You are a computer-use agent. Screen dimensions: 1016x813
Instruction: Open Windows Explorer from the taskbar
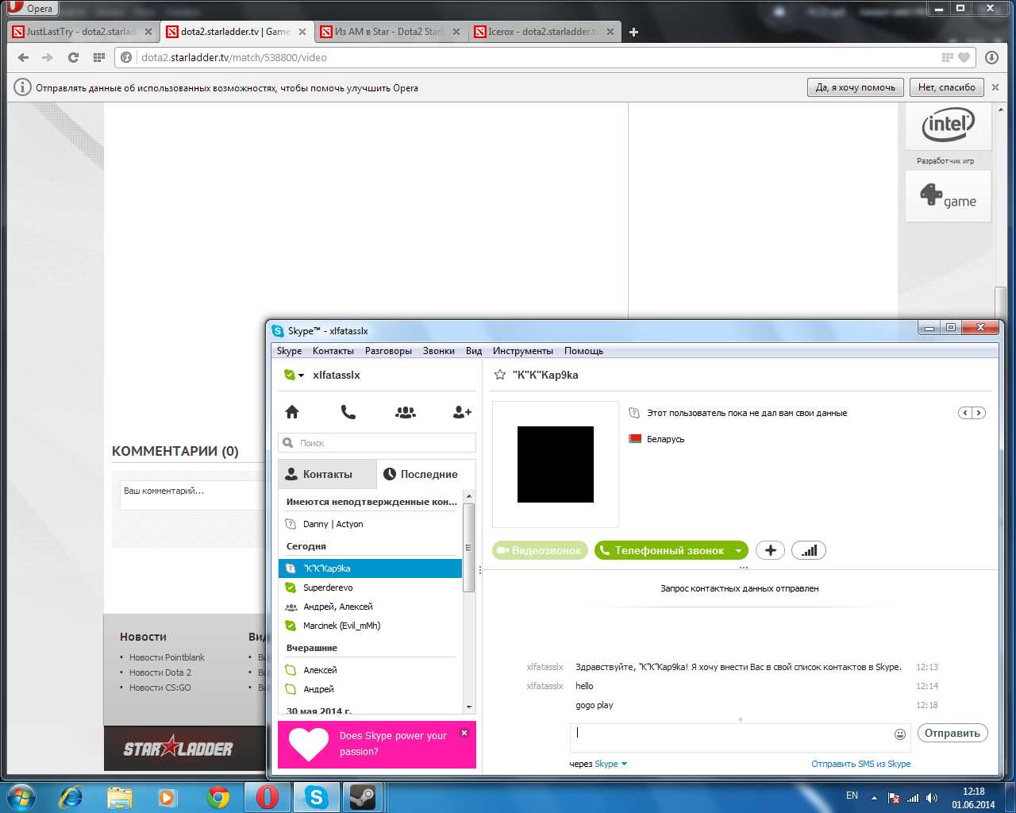coord(120,796)
